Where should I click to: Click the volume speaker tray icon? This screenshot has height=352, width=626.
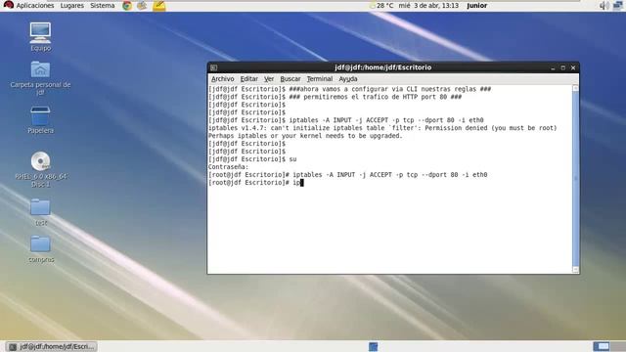coord(604,6)
